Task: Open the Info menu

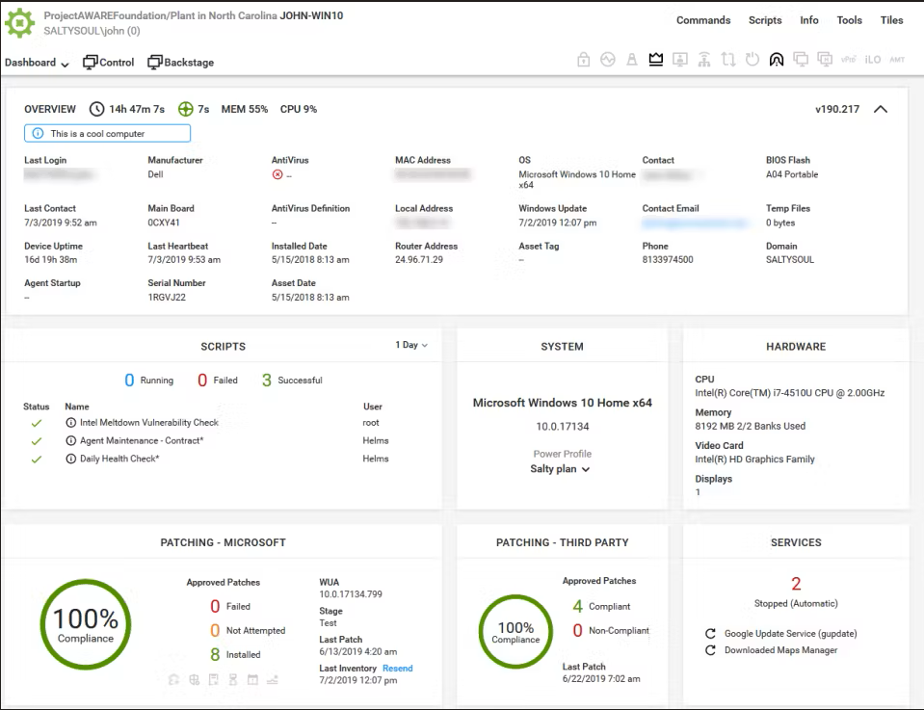Action: 809,20
